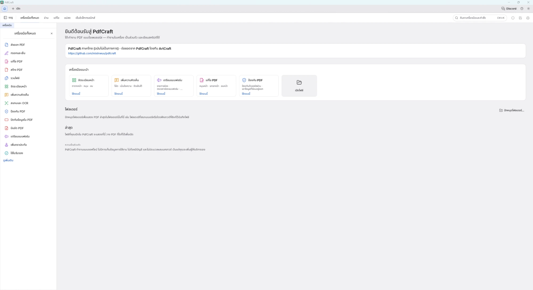Switch to the แก้ไข tab
533x290 pixels.
click(56, 18)
